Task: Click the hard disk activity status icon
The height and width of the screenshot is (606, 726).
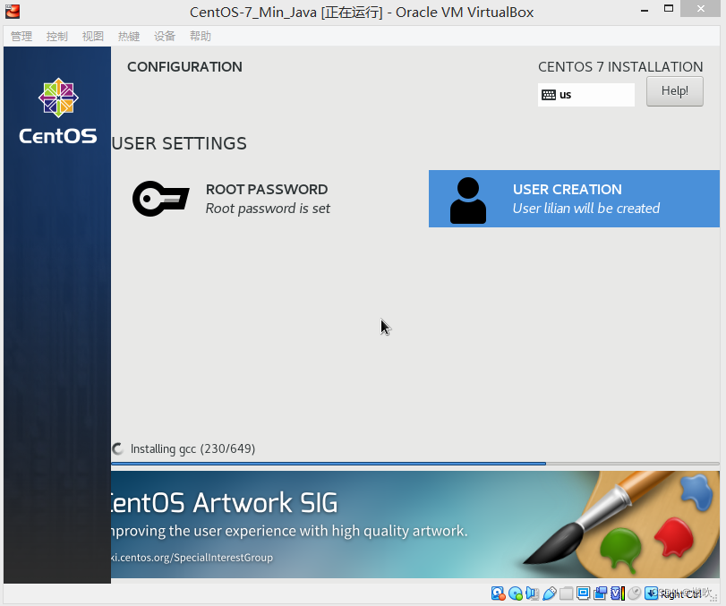Action: tap(499, 593)
